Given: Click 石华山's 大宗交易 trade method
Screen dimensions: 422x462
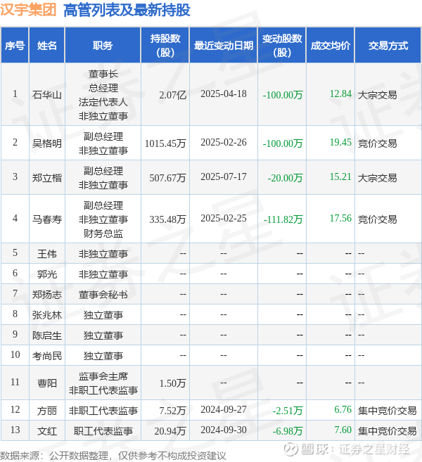Looking at the screenshot, I should pyautogui.click(x=377, y=95).
